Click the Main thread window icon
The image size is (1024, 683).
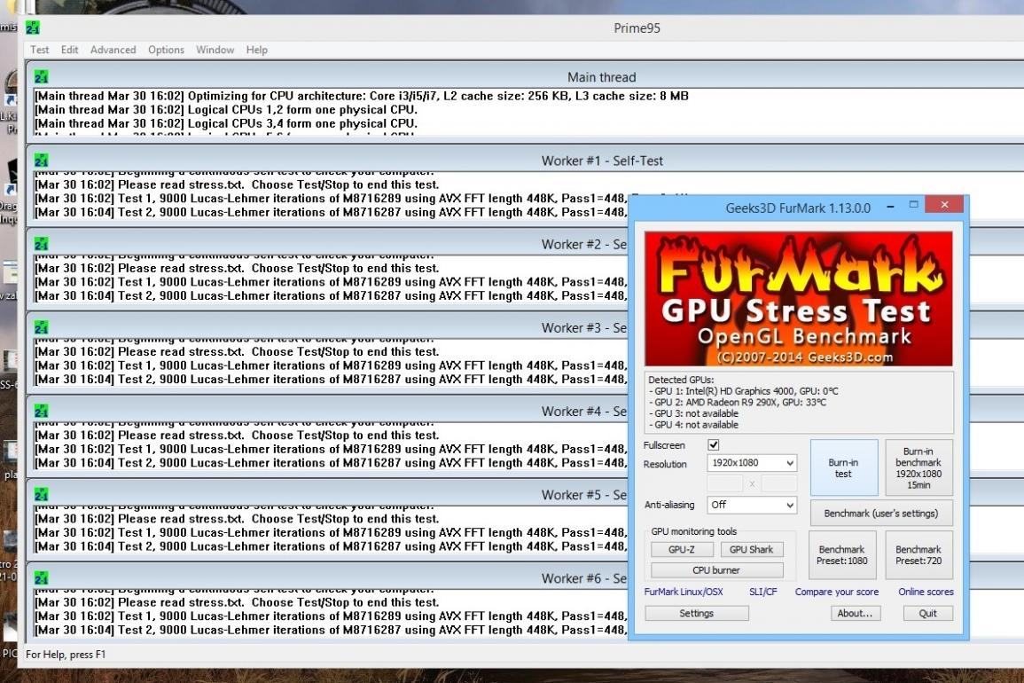[x=41, y=77]
